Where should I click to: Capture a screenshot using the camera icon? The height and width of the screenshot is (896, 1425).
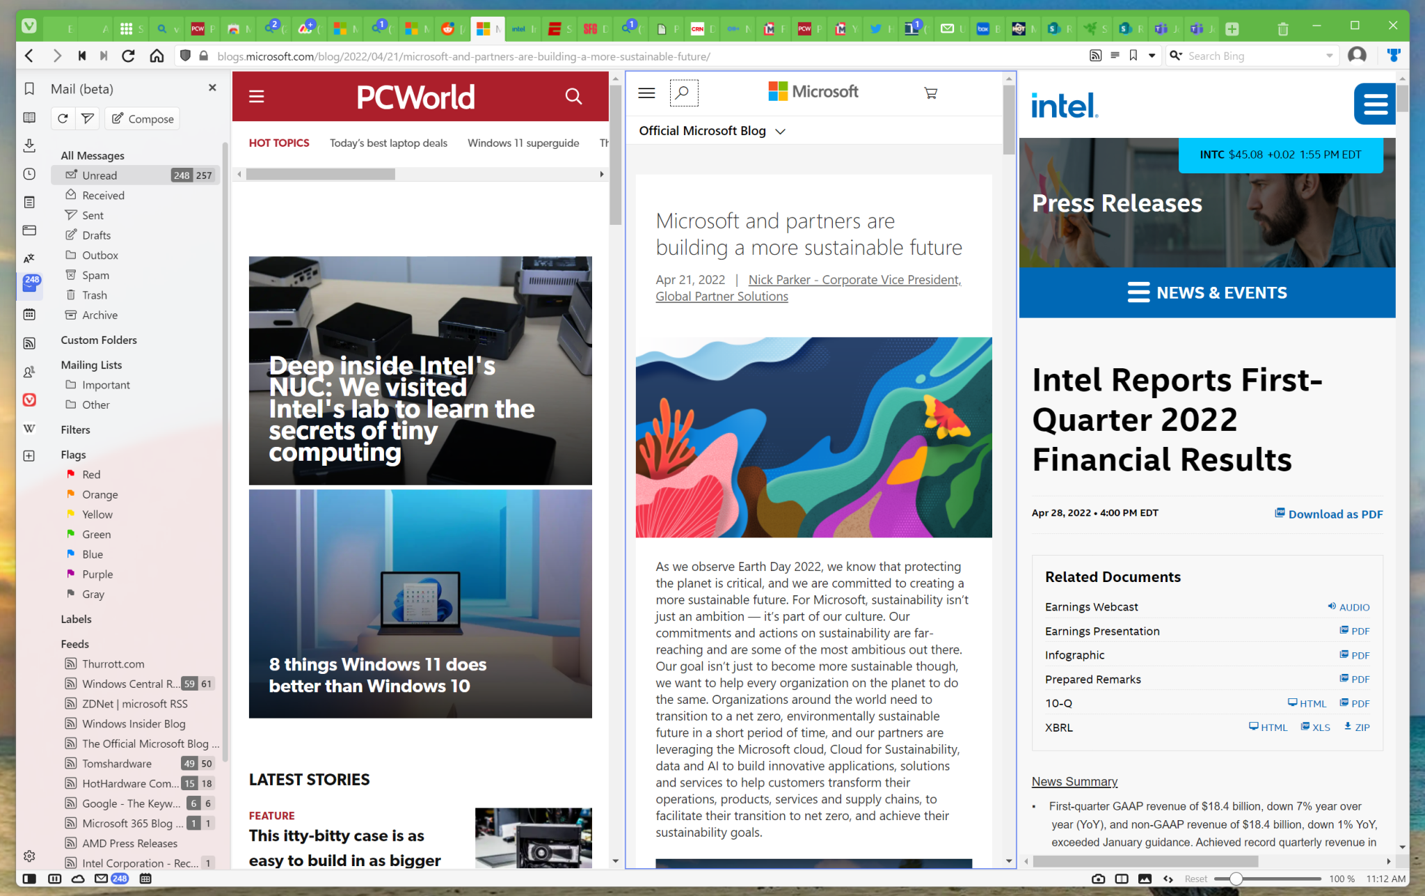pos(1098,879)
